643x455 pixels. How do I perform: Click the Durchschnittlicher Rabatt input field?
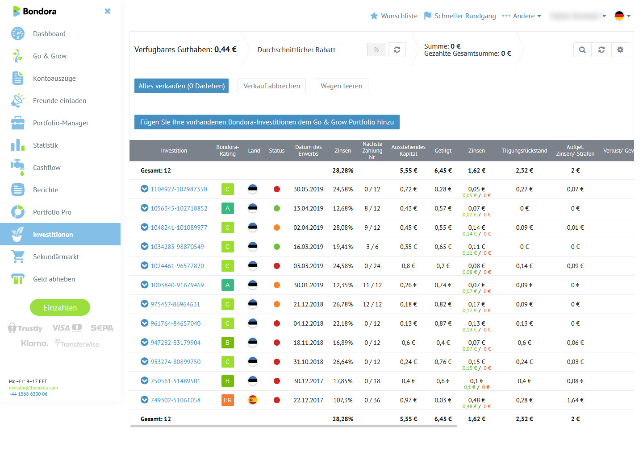tap(353, 50)
